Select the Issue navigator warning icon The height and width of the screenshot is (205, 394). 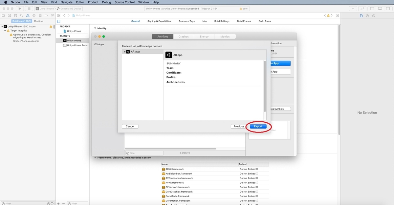coord(28,15)
